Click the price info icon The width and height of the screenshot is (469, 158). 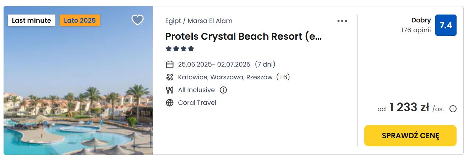click(x=453, y=109)
